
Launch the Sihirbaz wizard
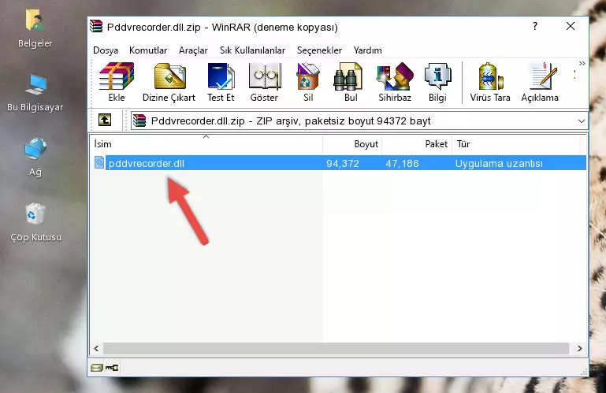pos(395,82)
